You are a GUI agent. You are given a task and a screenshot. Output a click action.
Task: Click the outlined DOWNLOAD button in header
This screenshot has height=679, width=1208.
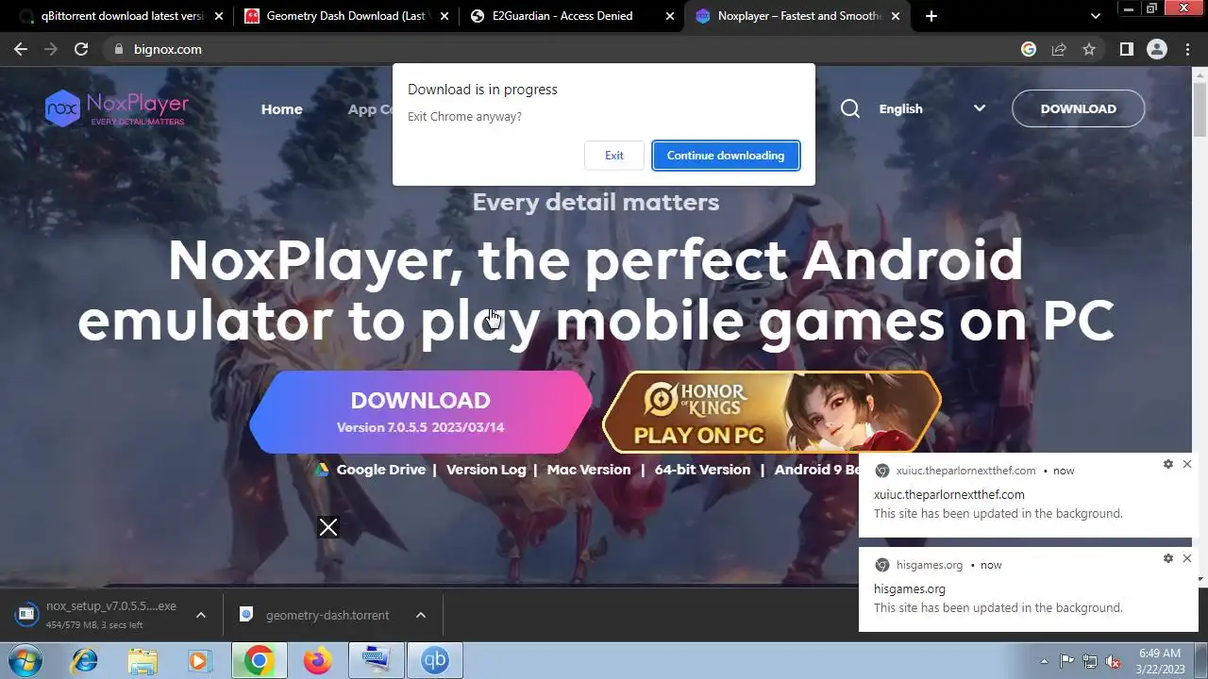pyautogui.click(x=1078, y=108)
